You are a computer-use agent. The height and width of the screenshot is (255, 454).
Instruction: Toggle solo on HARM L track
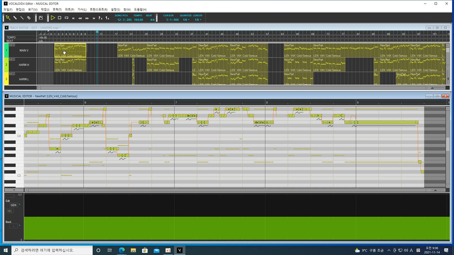[x=14, y=74]
